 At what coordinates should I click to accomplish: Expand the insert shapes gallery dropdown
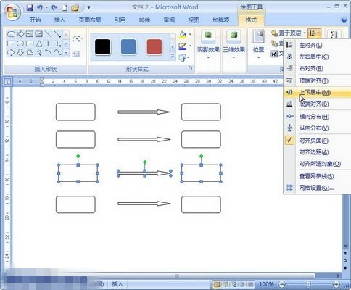(66, 52)
